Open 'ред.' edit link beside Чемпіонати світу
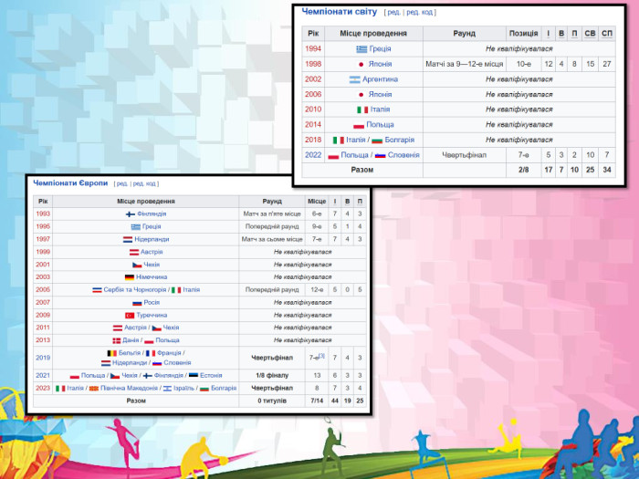Viewport: 639px width, 479px height. (x=394, y=12)
